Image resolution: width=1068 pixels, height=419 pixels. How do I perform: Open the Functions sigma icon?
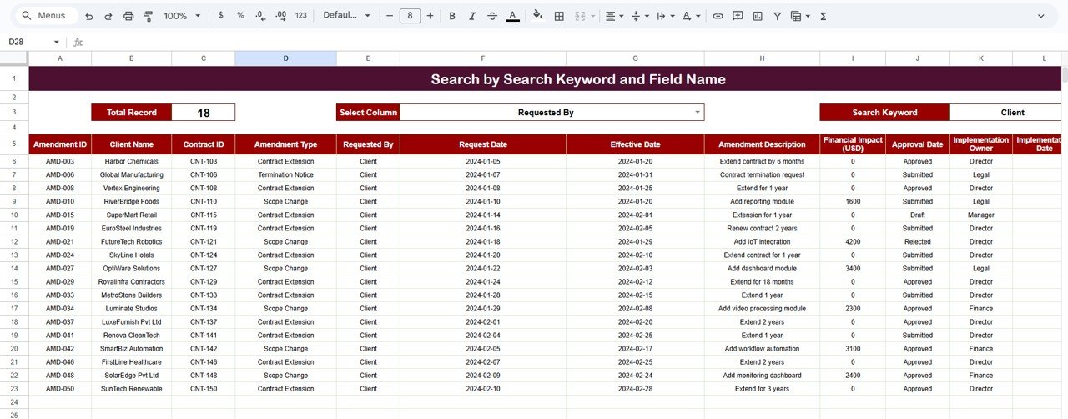pos(824,16)
